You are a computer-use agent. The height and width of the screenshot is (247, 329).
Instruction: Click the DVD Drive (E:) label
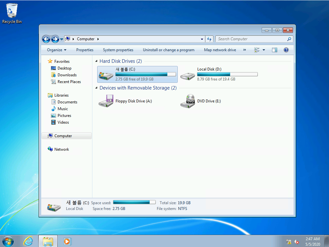[209, 101]
